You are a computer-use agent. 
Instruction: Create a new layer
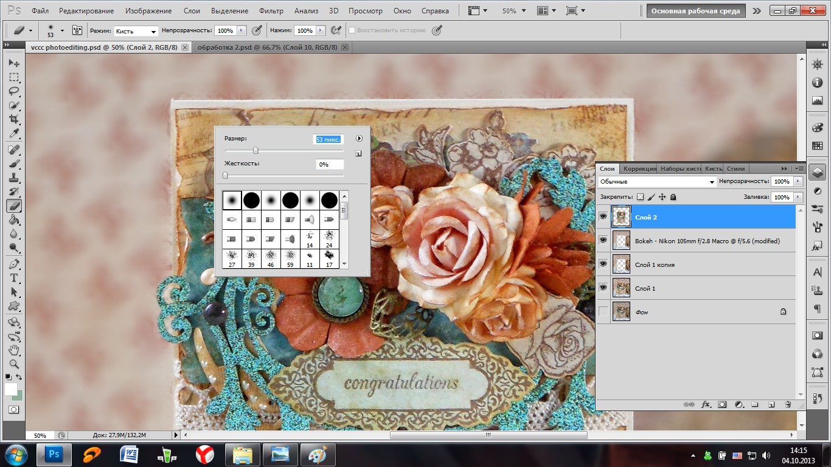771,404
